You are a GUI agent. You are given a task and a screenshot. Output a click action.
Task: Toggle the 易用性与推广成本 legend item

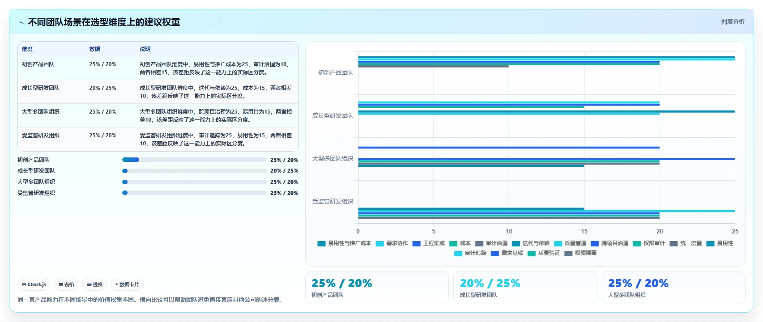click(x=344, y=243)
